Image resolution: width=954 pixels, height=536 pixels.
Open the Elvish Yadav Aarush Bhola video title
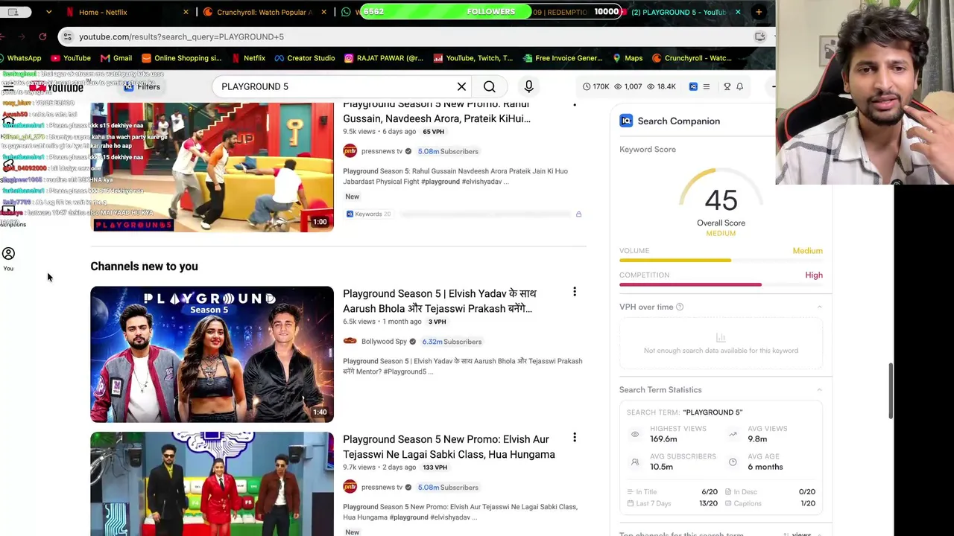440,301
